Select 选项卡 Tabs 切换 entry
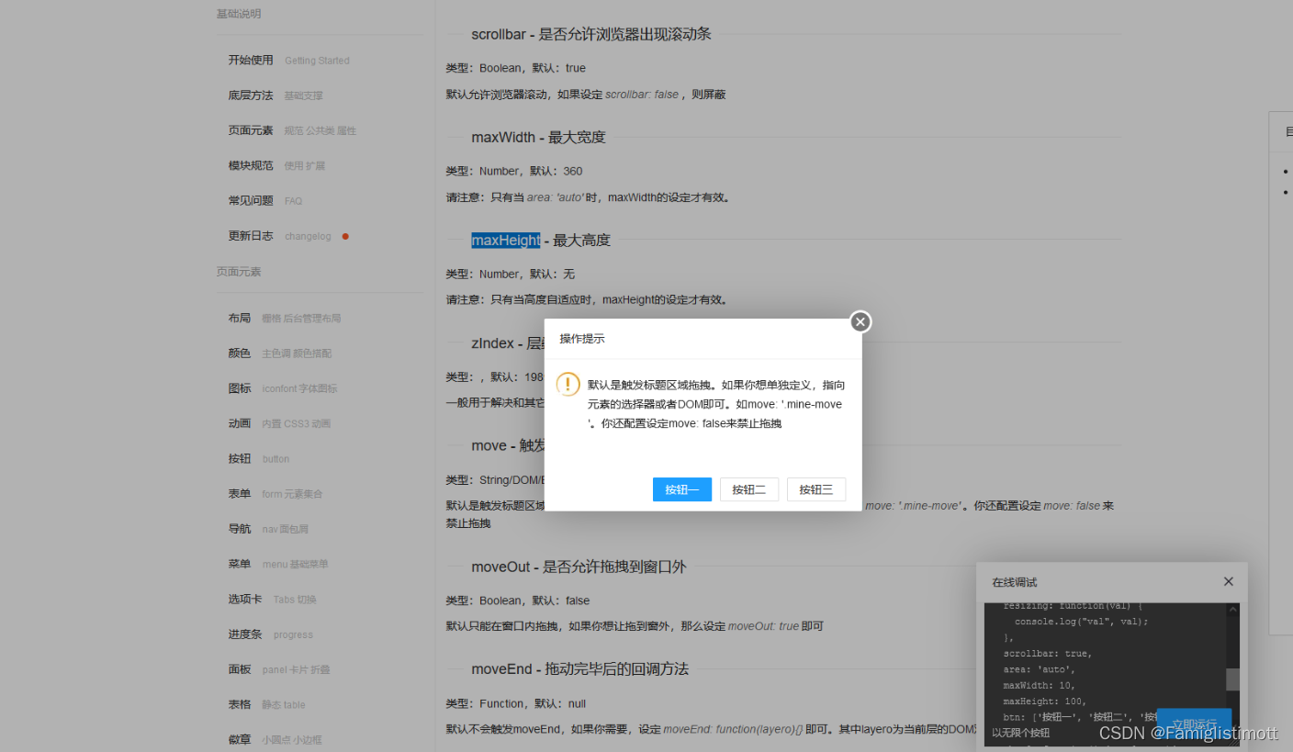The height and width of the screenshot is (752, 1293). coord(244,599)
